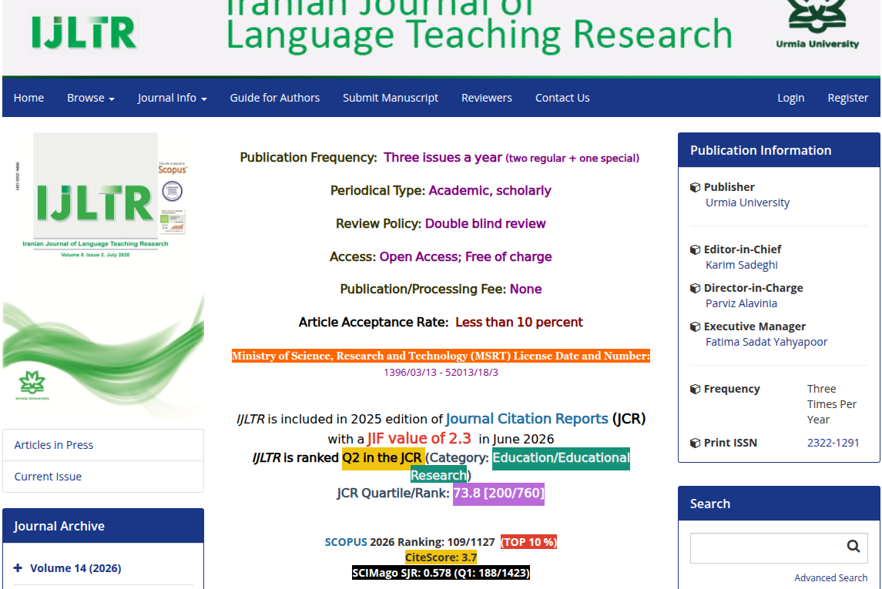Open the Submit Manuscript page

391,98
